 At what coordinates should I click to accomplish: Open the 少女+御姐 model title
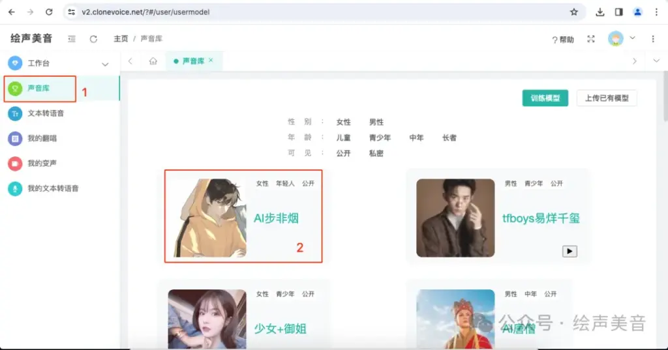280,328
